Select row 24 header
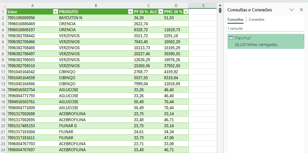Viewport: 308px width, 153px height. pos(3,150)
